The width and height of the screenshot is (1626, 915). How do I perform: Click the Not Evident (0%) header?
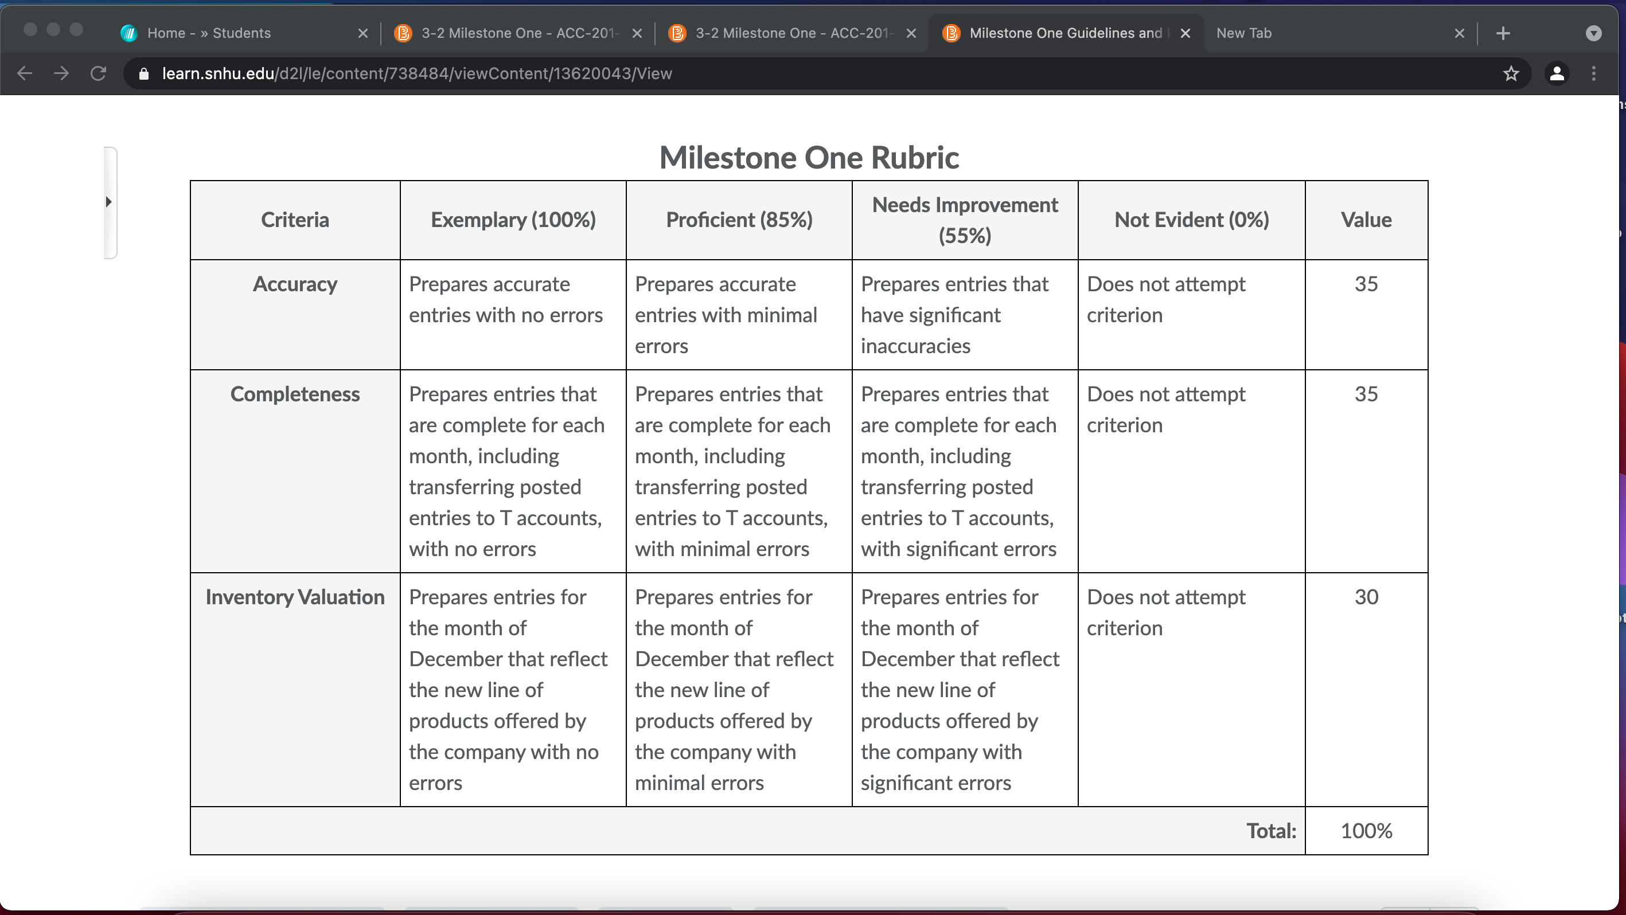[1191, 220]
